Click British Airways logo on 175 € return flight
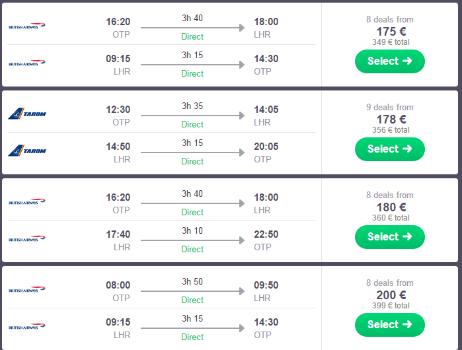The width and height of the screenshot is (462, 350). pyautogui.click(x=27, y=63)
